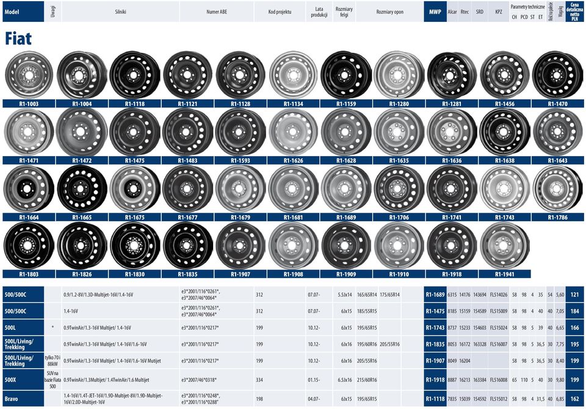The image size is (586, 409).
Task: Select the R1-1679 caption label
Action: (x=241, y=217)
